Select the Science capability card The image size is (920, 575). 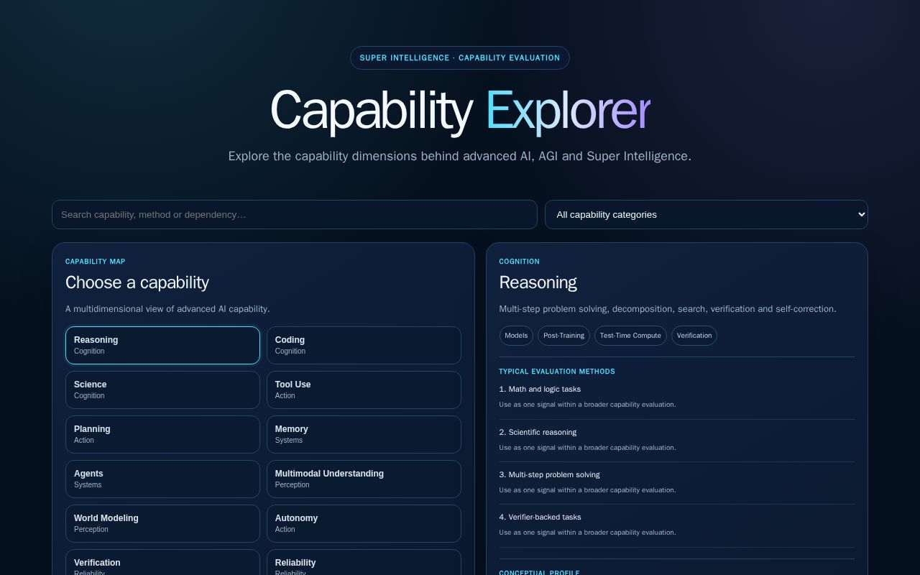[x=162, y=390]
